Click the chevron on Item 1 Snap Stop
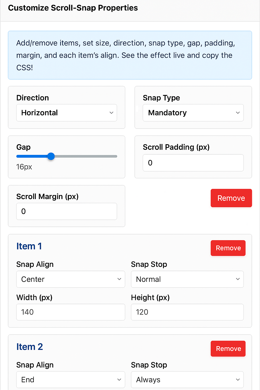Screen dimensions: 260x390 [x=238, y=279]
